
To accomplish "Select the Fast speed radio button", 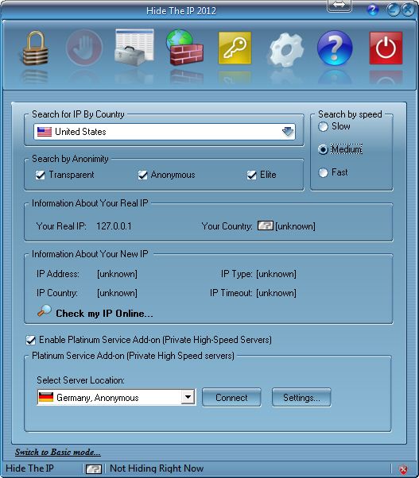I will [323, 172].
